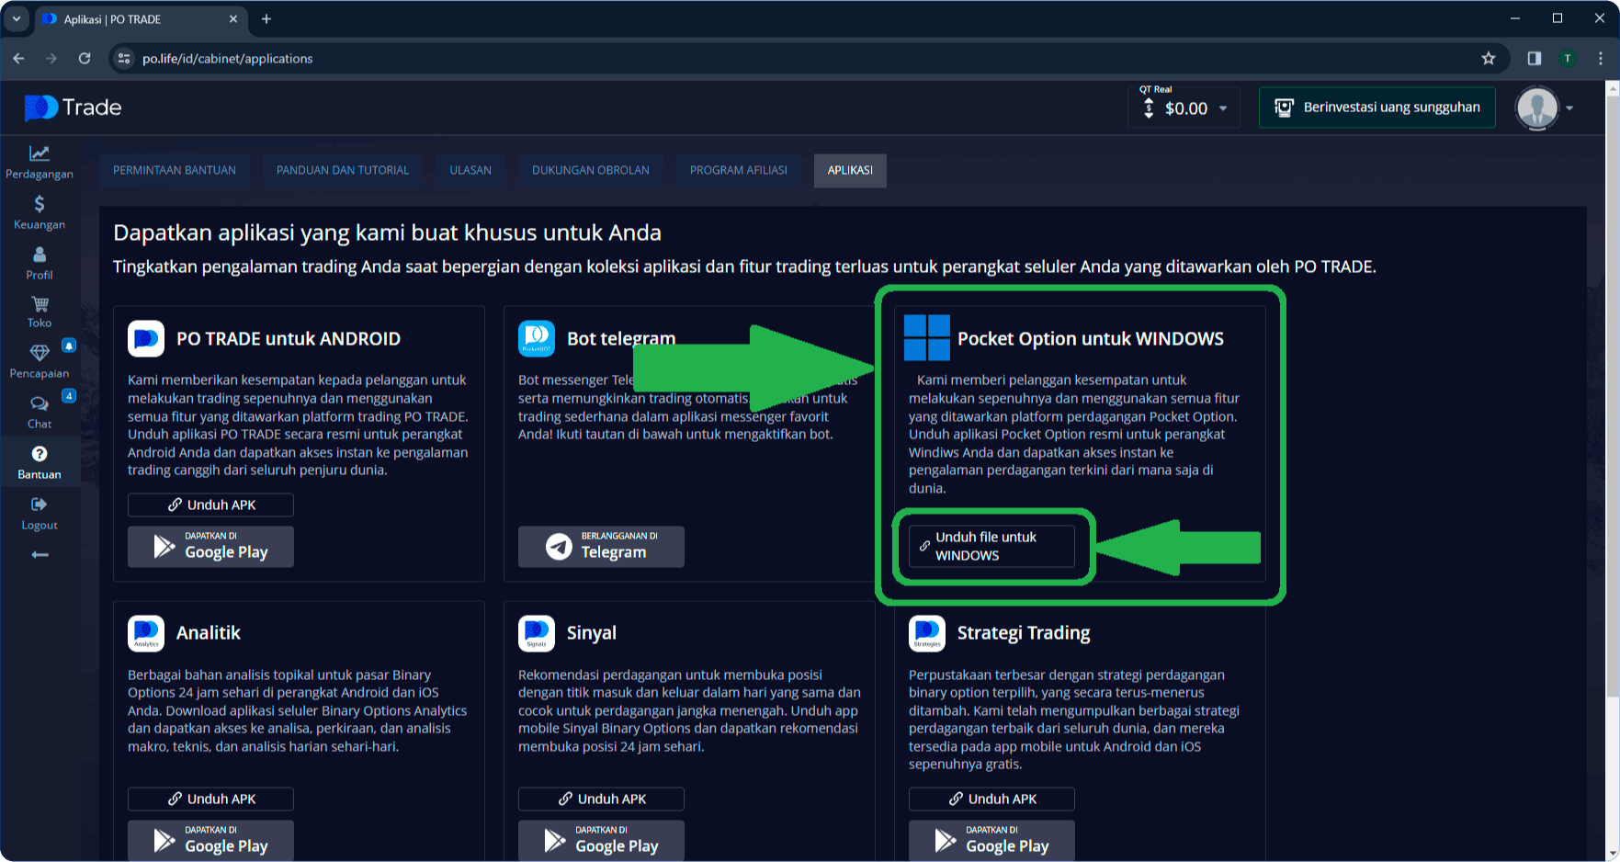Open a new browser tab
Image resolution: width=1620 pixels, height=862 pixels.
click(266, 18)
